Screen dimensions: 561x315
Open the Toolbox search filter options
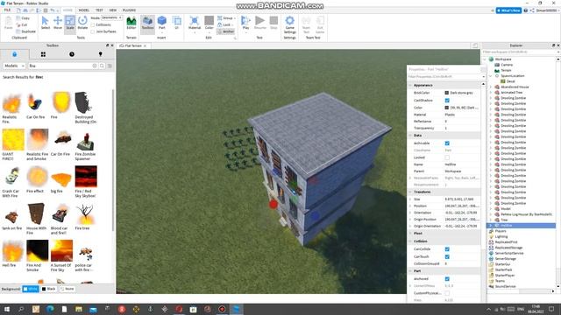[110, 66]
